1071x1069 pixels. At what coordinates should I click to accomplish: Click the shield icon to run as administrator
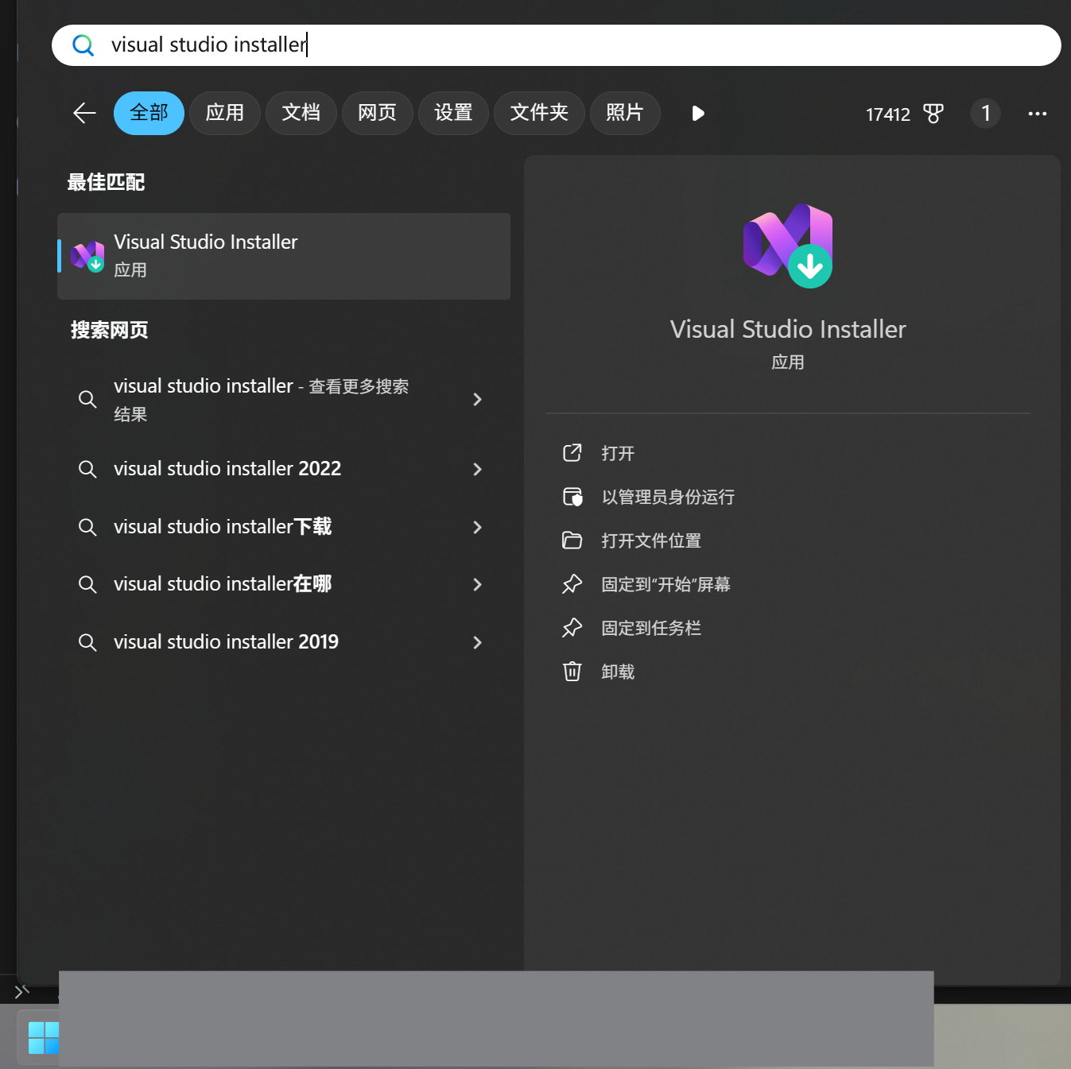click(572, 497)
